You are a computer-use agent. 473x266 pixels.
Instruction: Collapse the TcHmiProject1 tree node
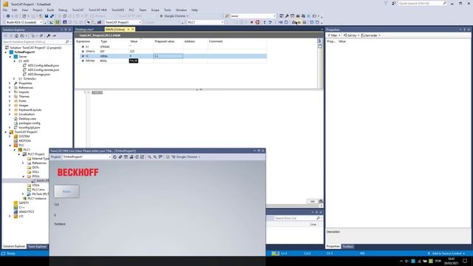tap(6, 52)
